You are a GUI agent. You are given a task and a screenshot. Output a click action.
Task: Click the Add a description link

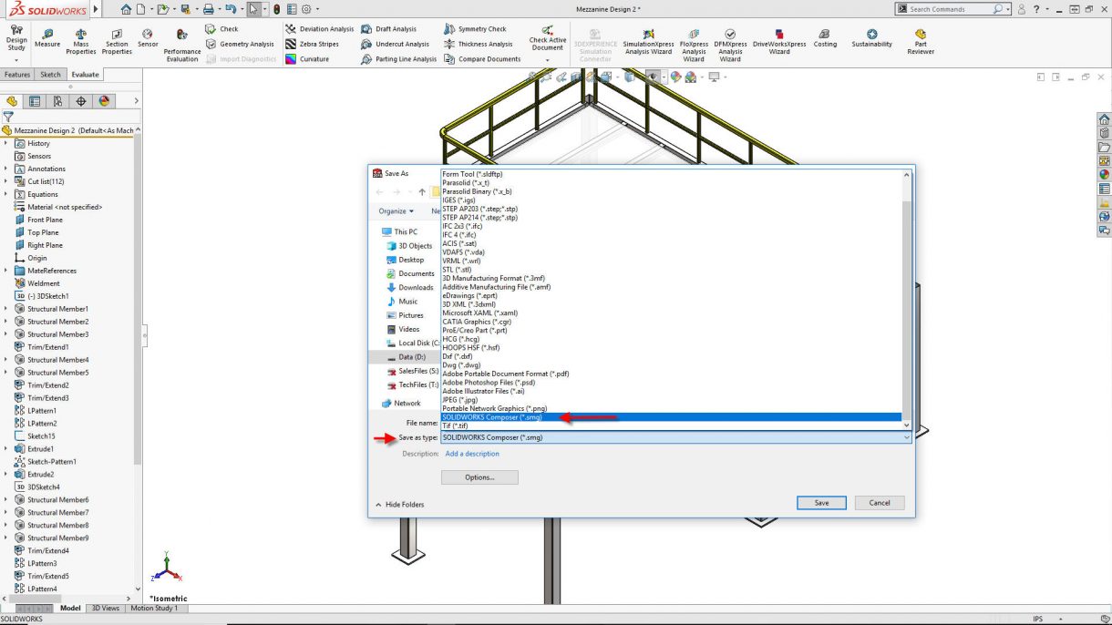(x=472, y=454)
